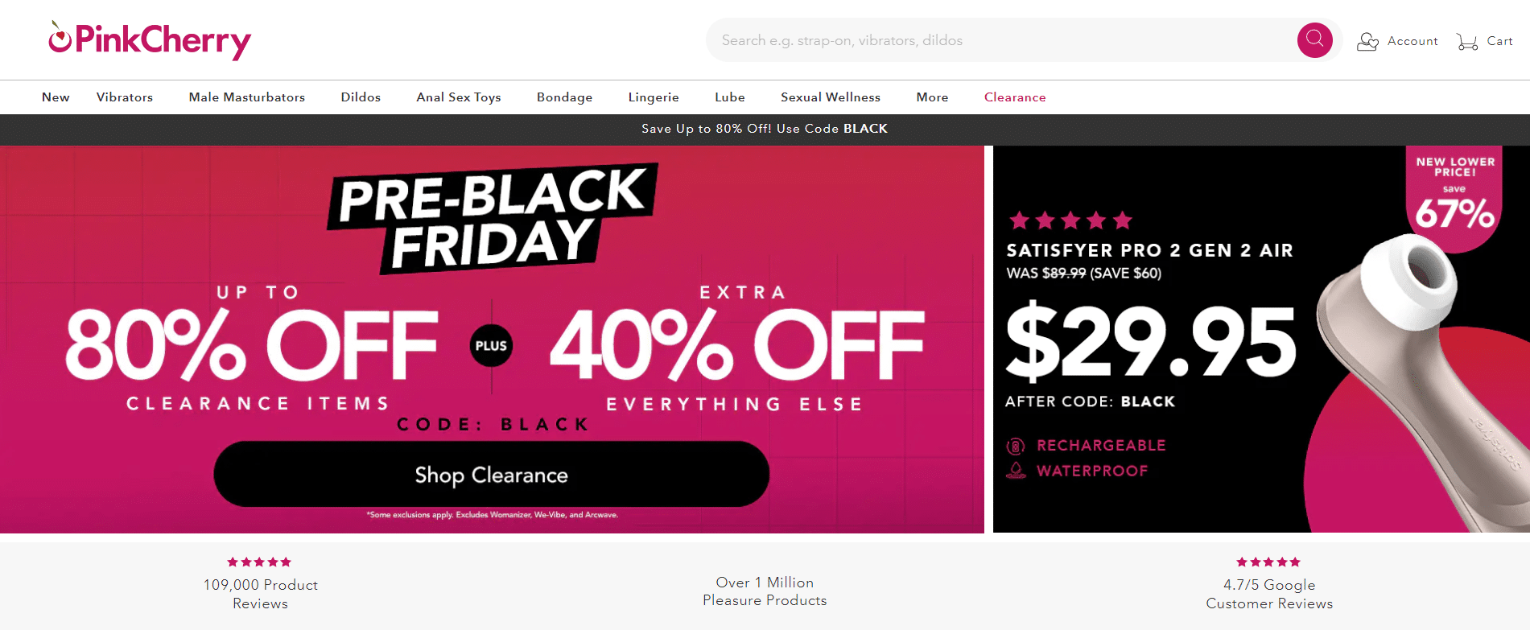Screen dimensions: 1530x630
Task: Open the More navigation menu
Action: click(932, 97)
